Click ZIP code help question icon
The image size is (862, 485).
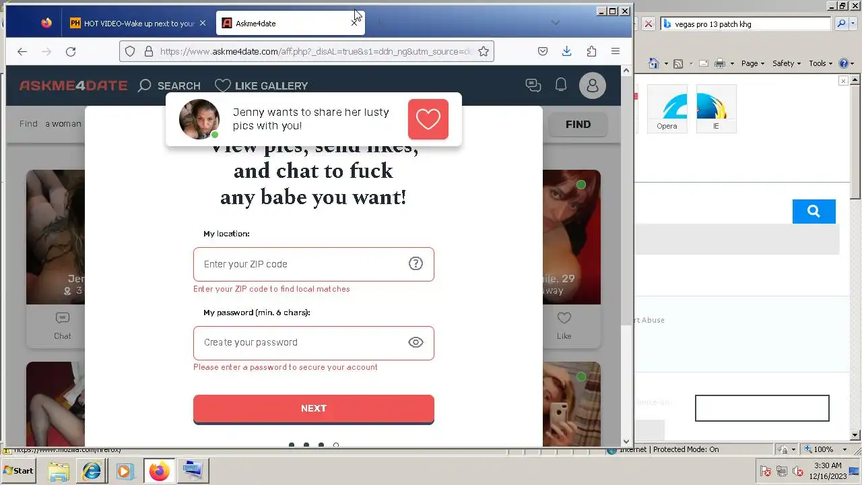pyautogui.click(x=416, y=263)
